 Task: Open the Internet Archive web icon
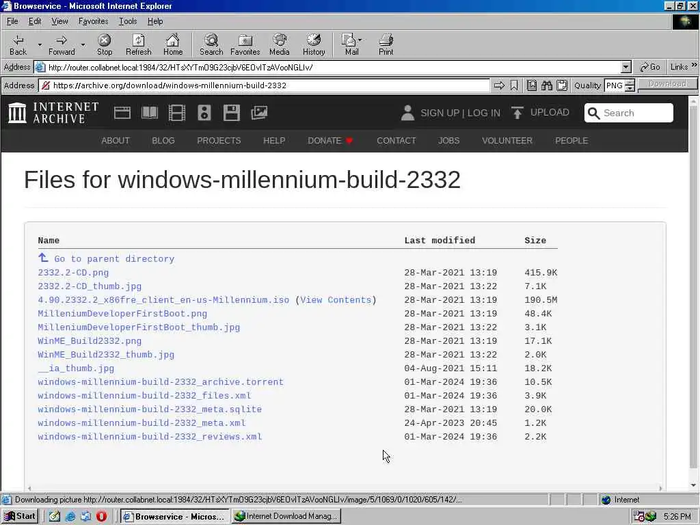click(x=122, y=113)
